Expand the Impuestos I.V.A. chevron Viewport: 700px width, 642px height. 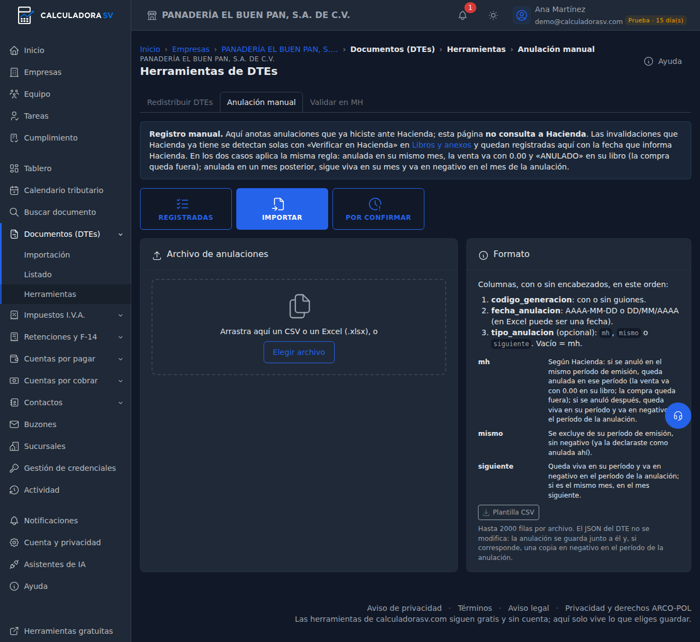pyautogui.click(x=120, y=315)
